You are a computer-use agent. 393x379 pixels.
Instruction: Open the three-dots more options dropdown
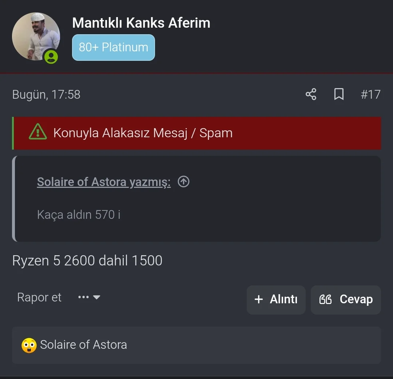click(89, 297)
